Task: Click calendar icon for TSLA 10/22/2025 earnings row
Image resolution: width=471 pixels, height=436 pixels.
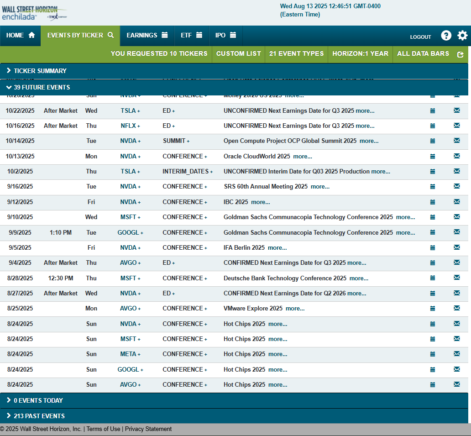Action: point(433,111)
